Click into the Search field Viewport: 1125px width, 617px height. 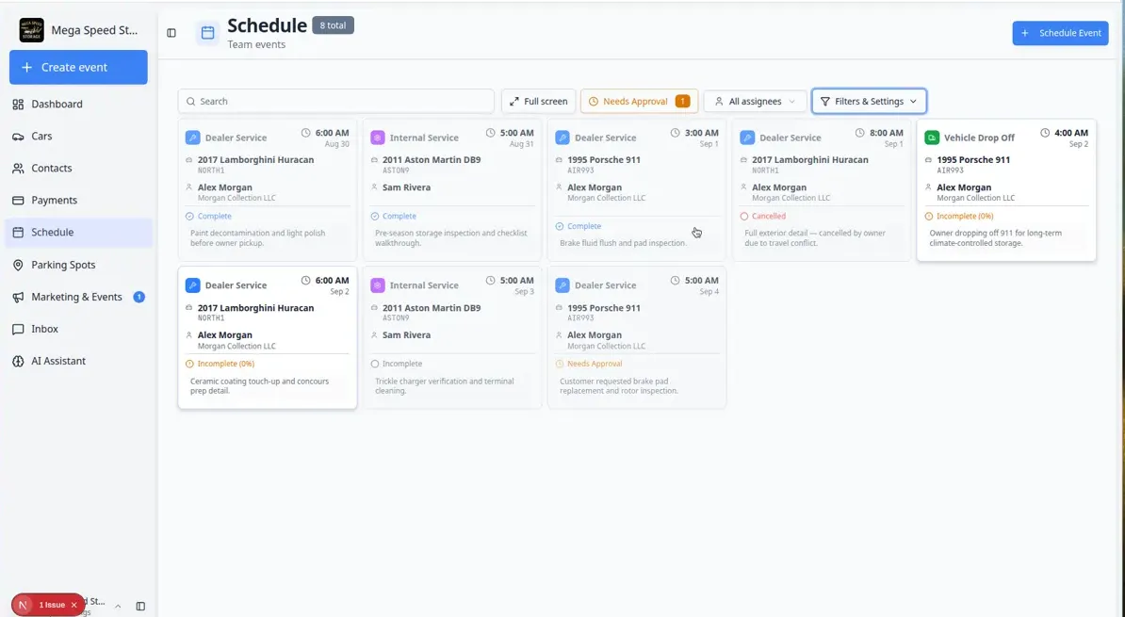pos(335,101)
